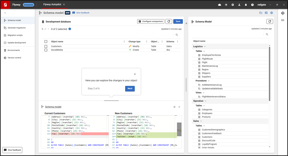Check the Customers row checkbox
The image size is (288, 156).
(x=46, y=47)
